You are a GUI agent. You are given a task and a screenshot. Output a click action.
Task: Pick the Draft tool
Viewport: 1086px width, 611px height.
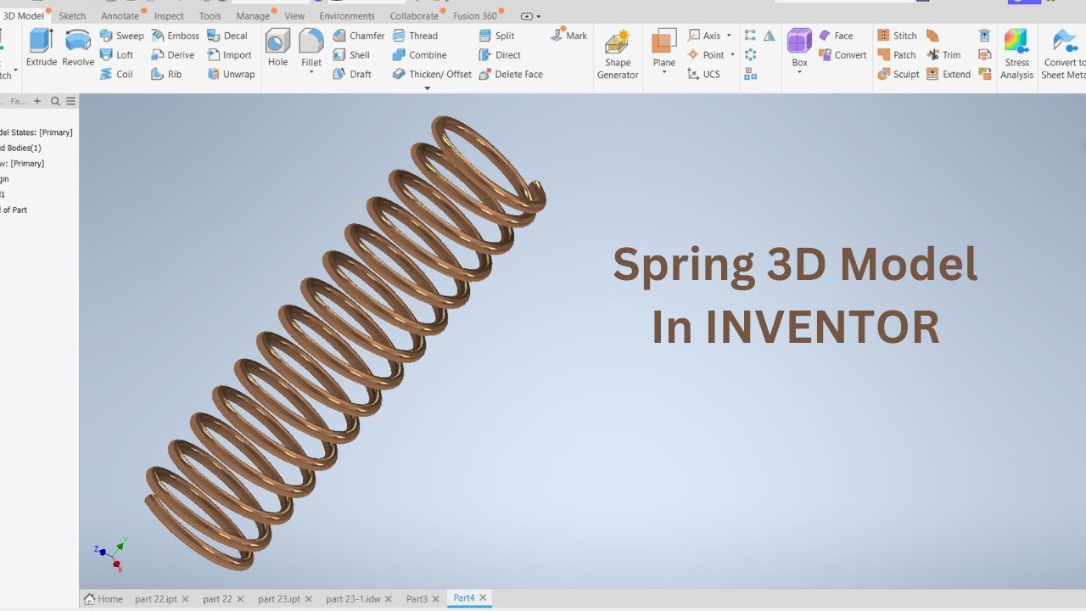pos(352,75)
